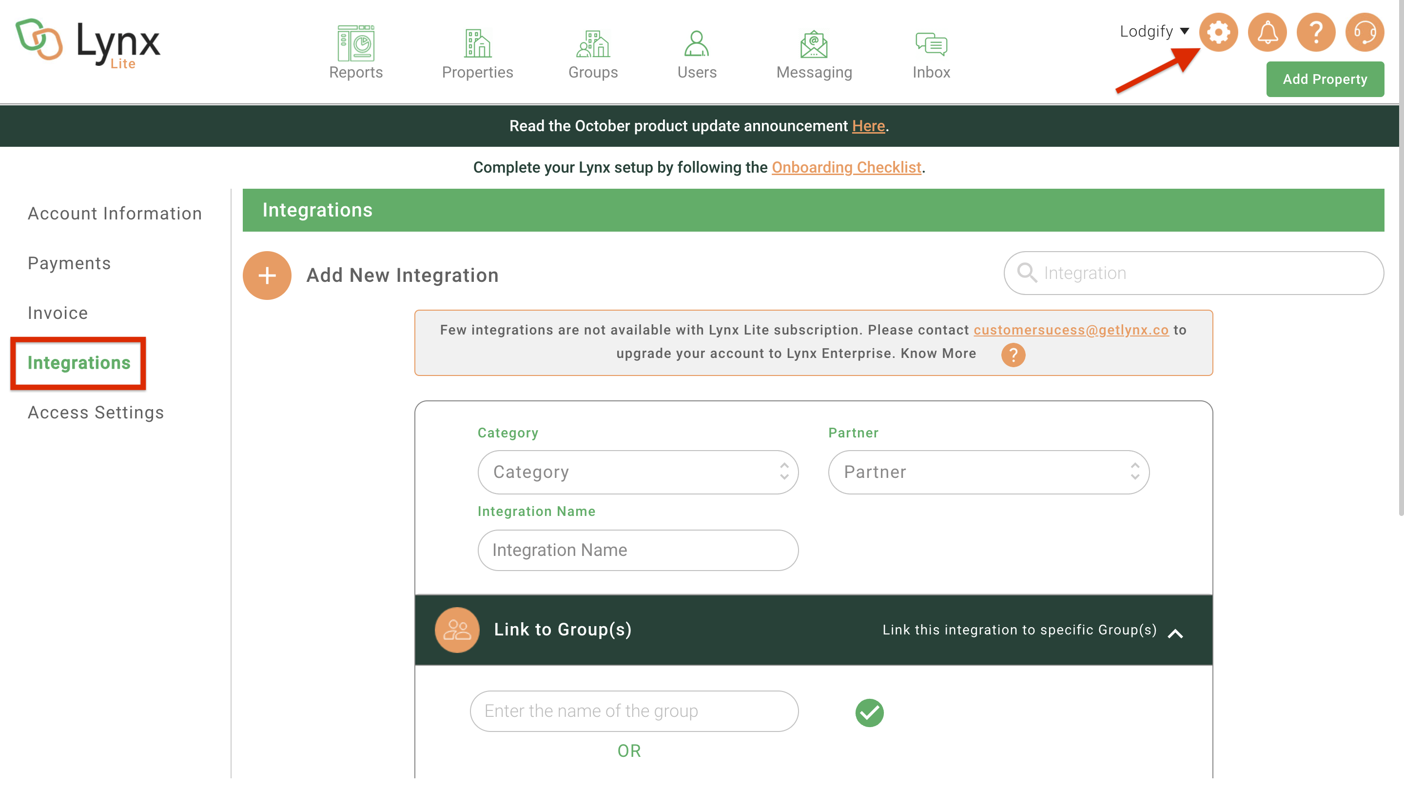Open the Reports icon in navigation

point(355,43)
